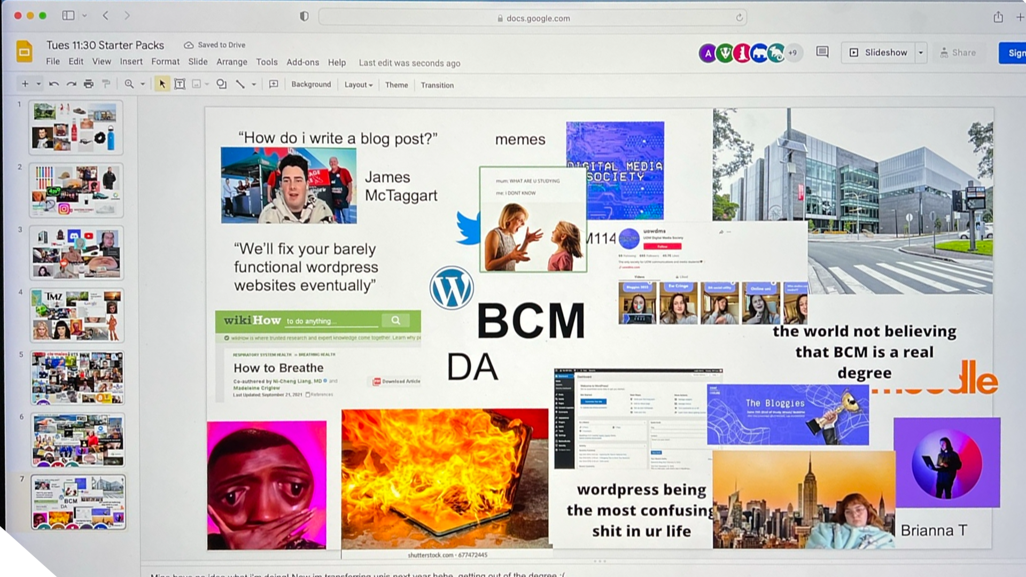
Task: Click the green badger collaborator avatar
Action: (x=725, y=53)
